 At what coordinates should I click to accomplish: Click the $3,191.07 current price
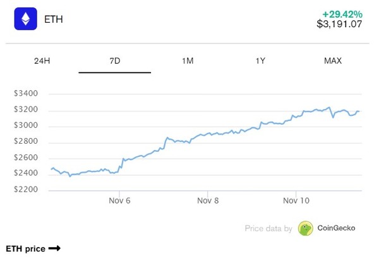(339, 25)
